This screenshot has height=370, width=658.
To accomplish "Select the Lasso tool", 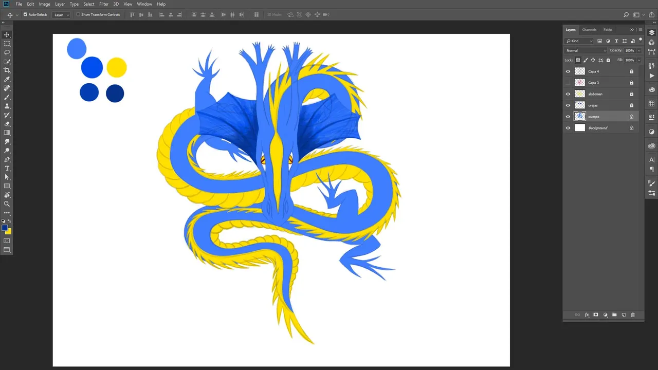I will click(7, 52).
